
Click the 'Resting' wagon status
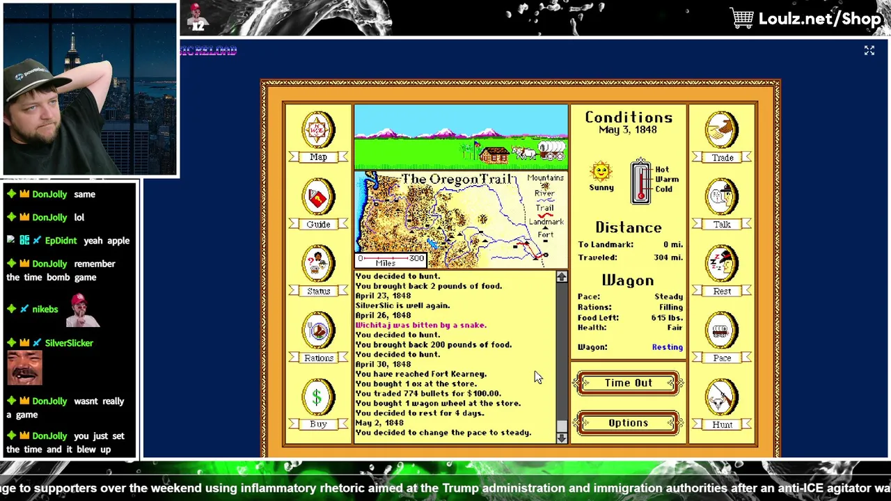click(x=667, y=347)
